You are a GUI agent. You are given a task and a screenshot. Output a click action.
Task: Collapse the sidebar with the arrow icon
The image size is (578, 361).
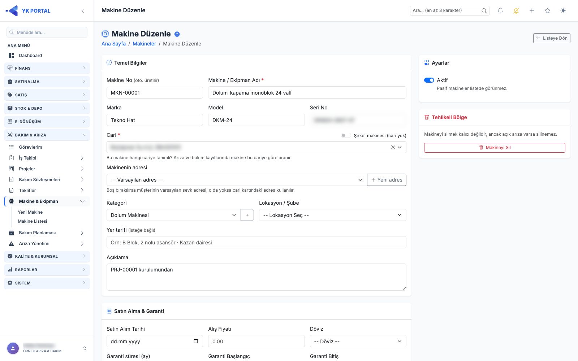coord(83,11)
